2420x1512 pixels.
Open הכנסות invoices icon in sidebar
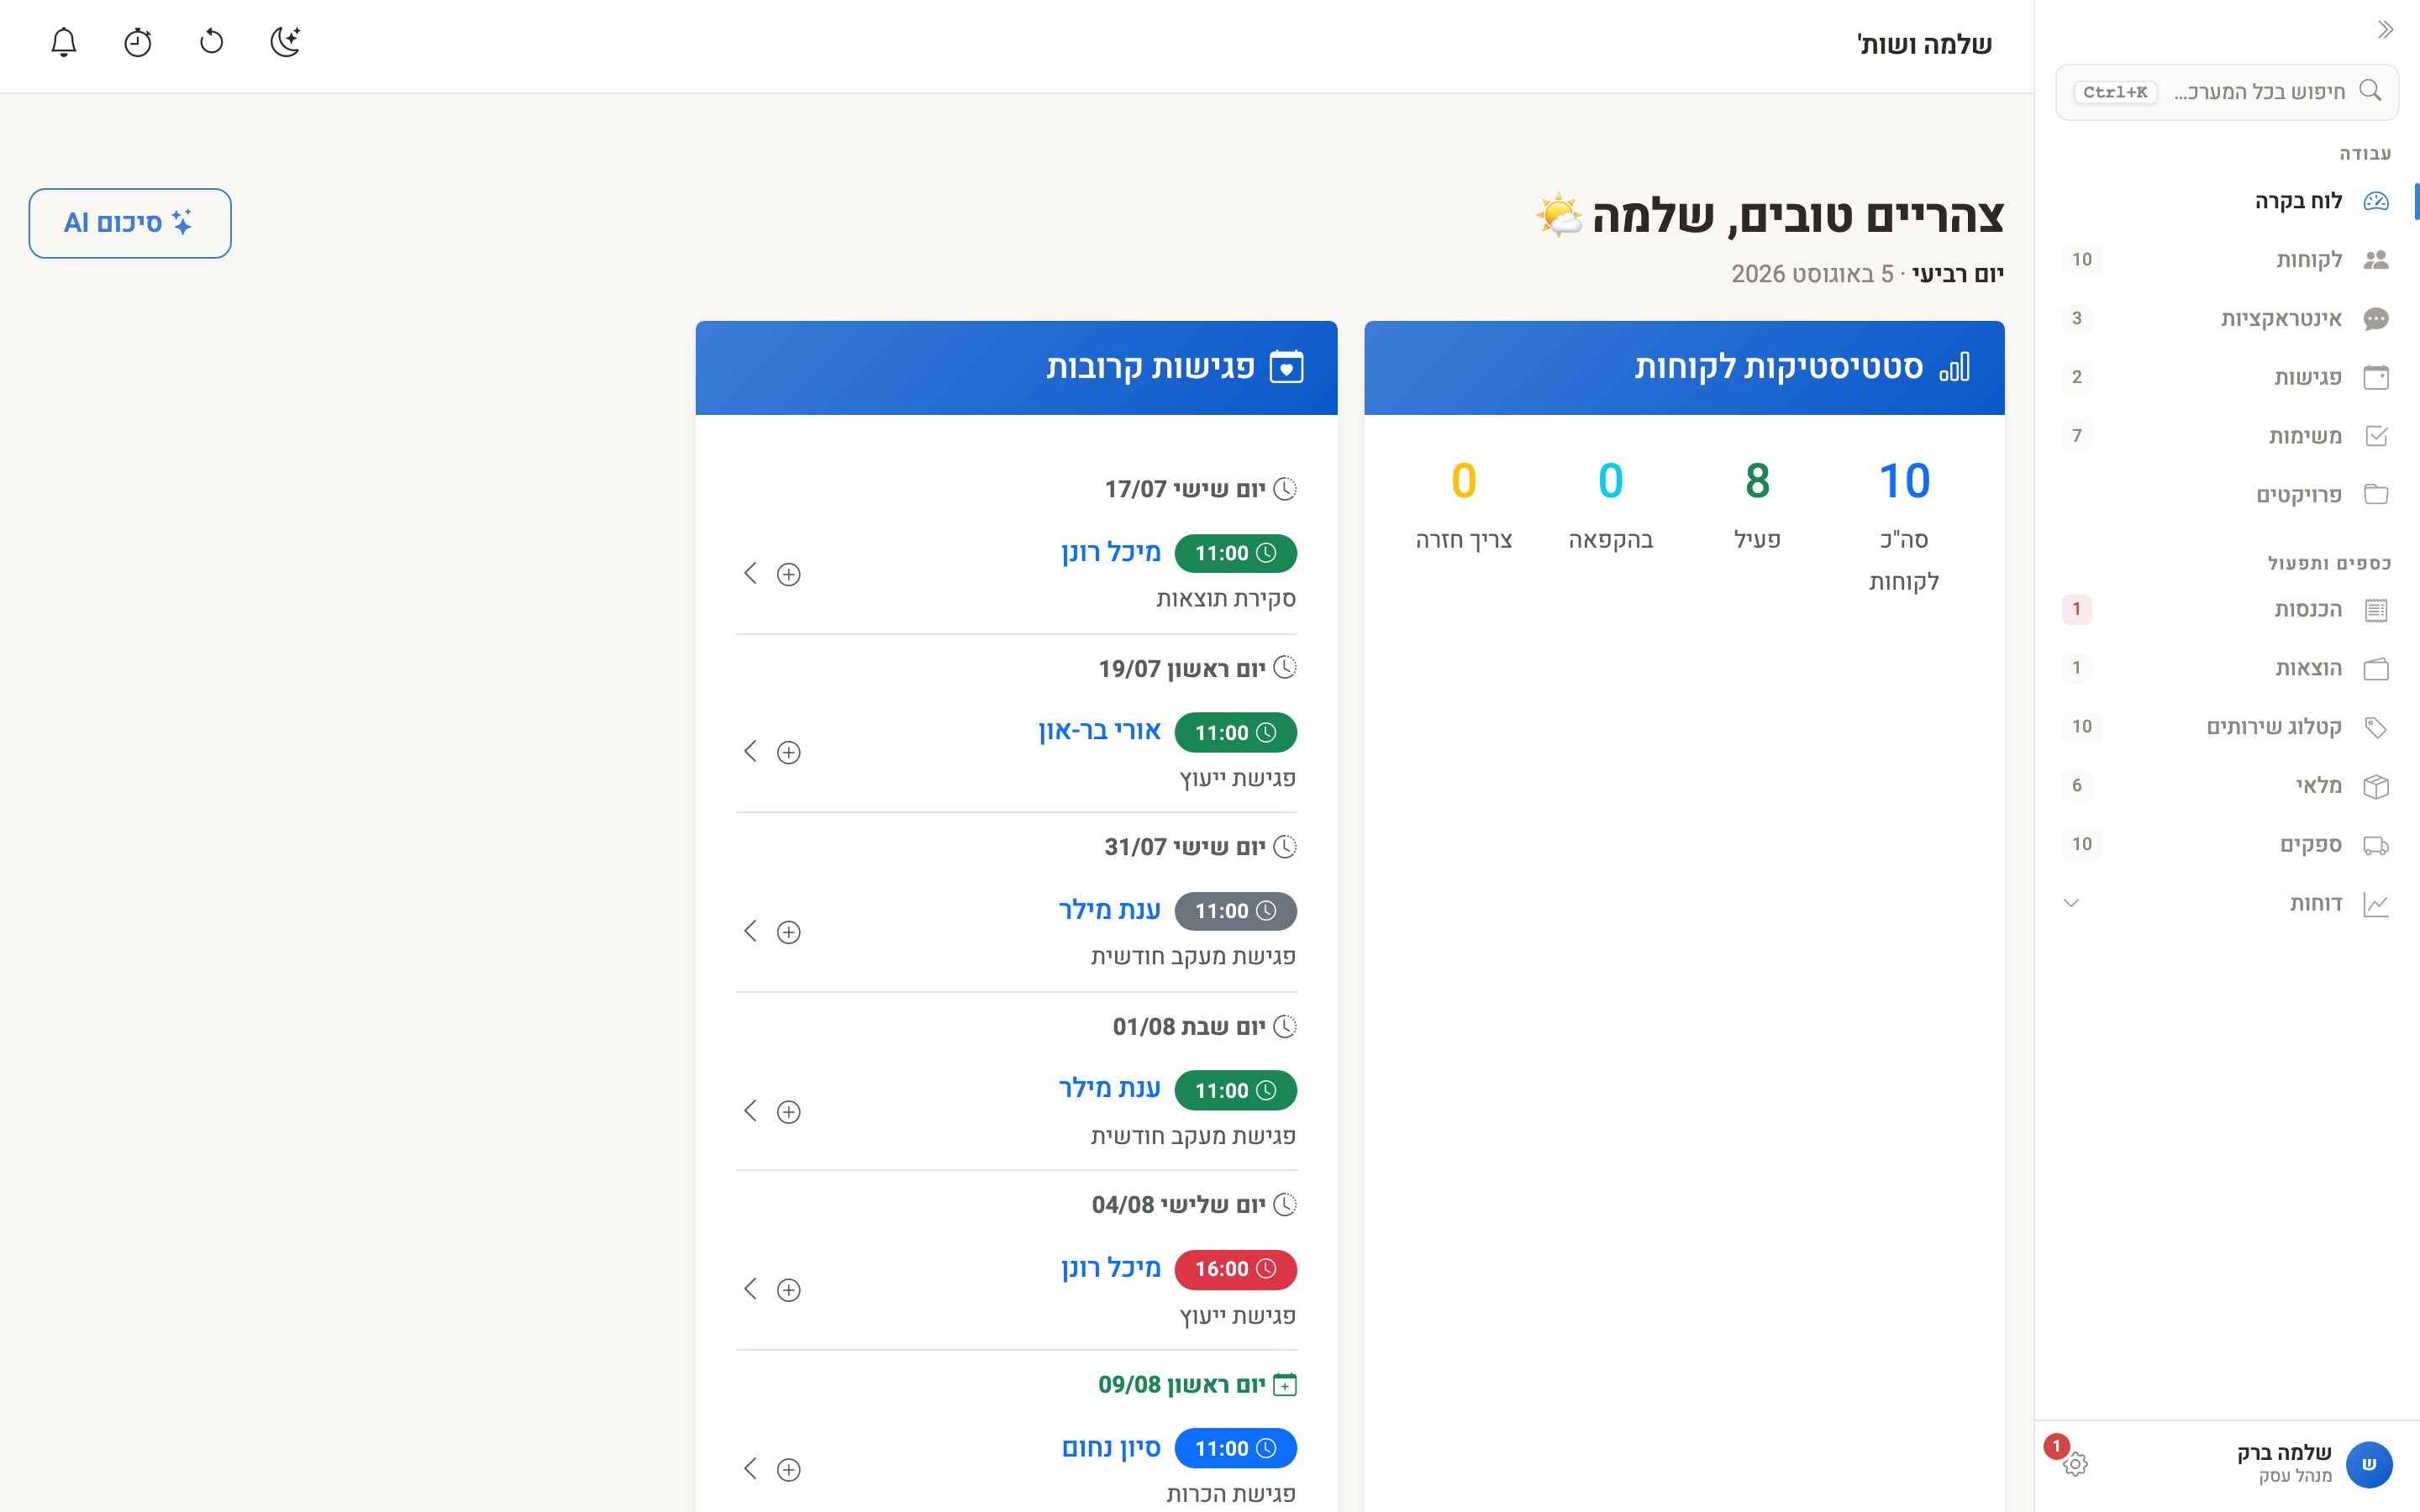[x=2376, y=610]
